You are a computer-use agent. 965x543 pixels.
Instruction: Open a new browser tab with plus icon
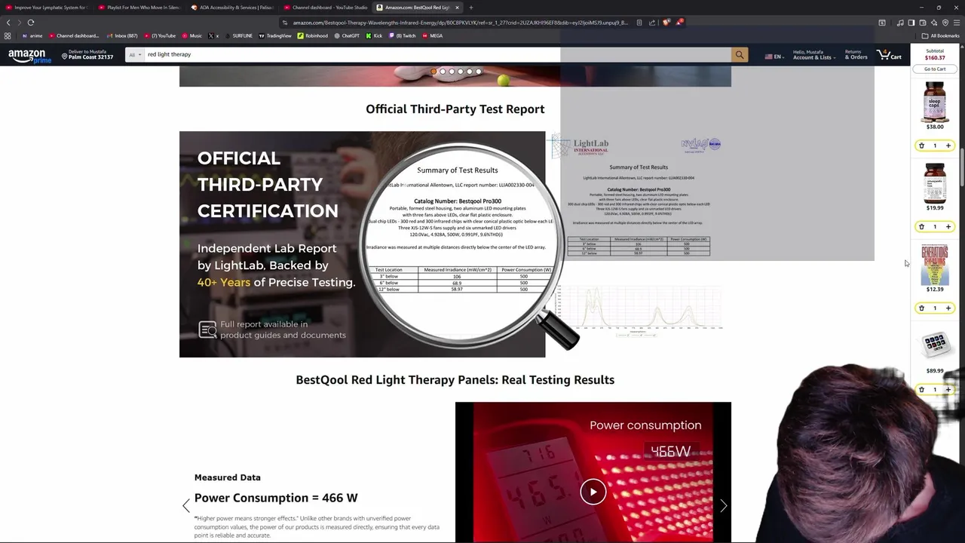(470, 8)
